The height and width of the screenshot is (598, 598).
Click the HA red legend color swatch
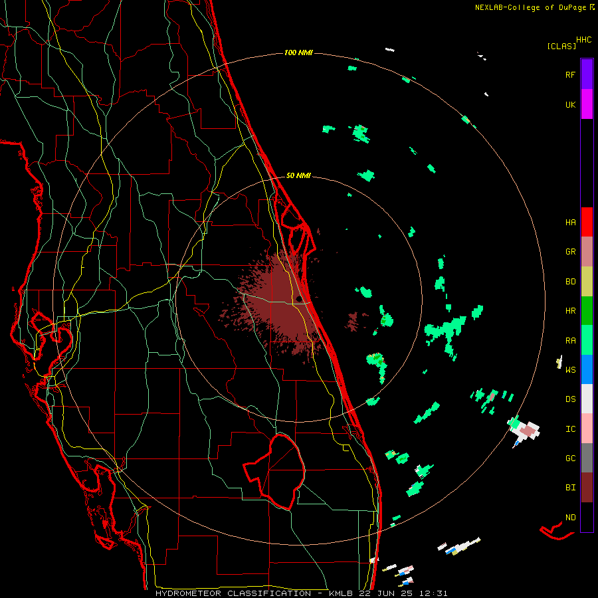587,222
